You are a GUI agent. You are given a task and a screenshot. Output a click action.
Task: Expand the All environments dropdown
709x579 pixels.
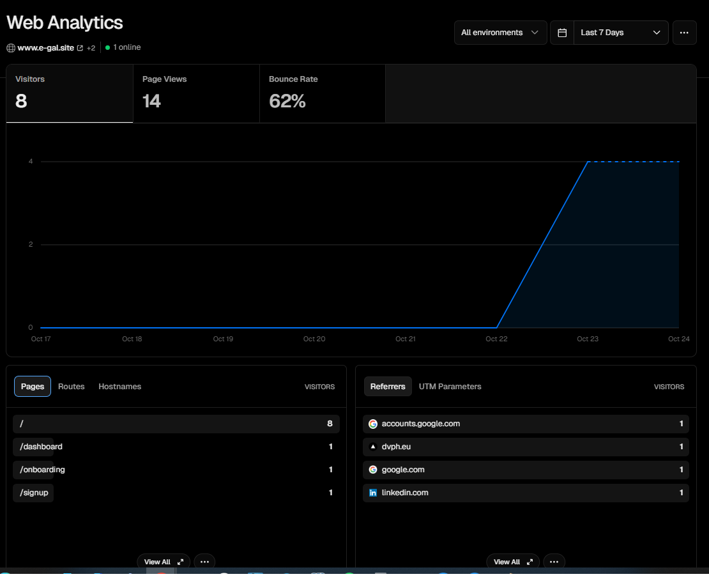(500, 33)
